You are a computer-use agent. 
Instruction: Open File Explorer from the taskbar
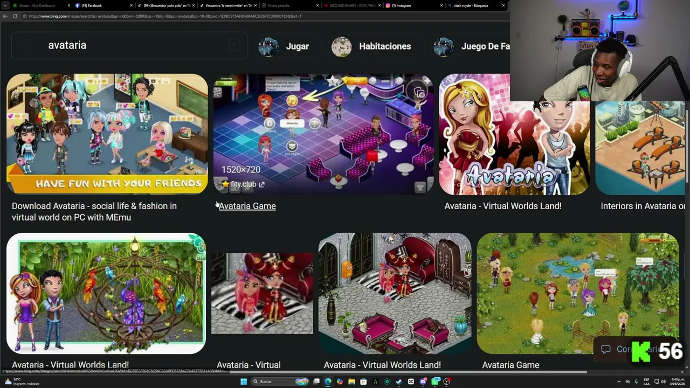pos(351,382)
